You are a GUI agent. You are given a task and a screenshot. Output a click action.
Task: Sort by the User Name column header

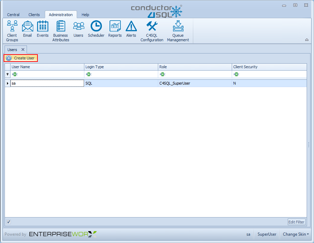pyautogui.click(x=47, y=67)
